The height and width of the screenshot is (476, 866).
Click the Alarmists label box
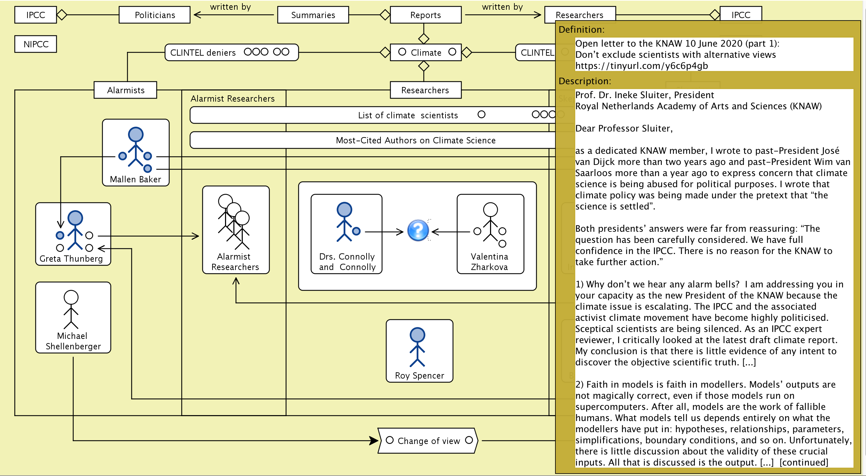[126, 90]
